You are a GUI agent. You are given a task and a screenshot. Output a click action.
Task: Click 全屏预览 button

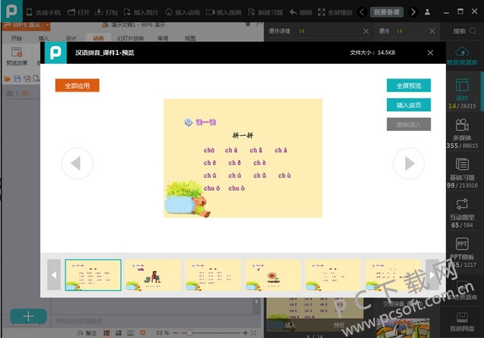coord(408,86)
